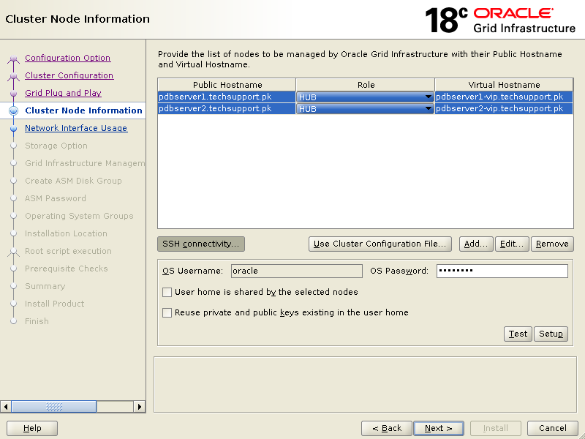
Task: Click Use Cluster Configuration File button
Action: (x=380, y=244)
